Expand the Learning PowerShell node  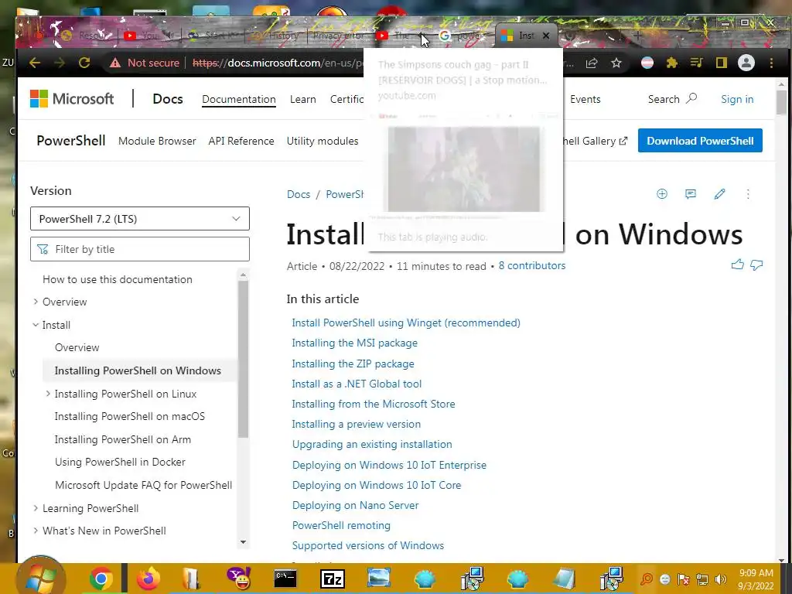(x=36, y=508)
